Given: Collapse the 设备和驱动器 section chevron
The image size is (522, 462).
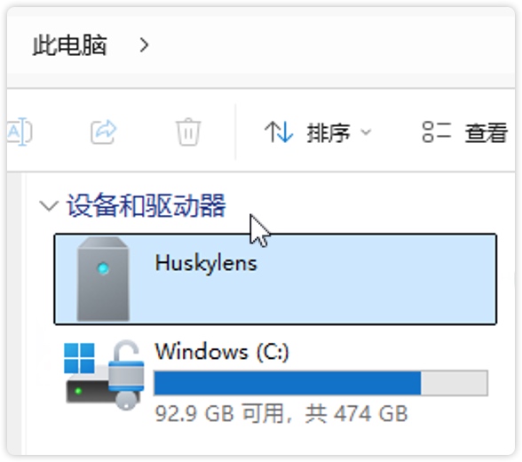Looking at the screenshot, I should 49,205.
